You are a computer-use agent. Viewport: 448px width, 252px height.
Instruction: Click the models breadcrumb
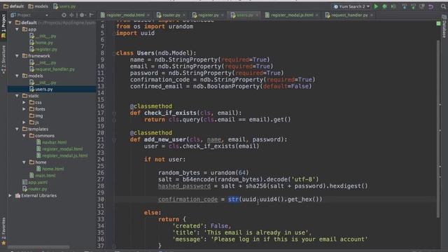(x=38, y=6)
